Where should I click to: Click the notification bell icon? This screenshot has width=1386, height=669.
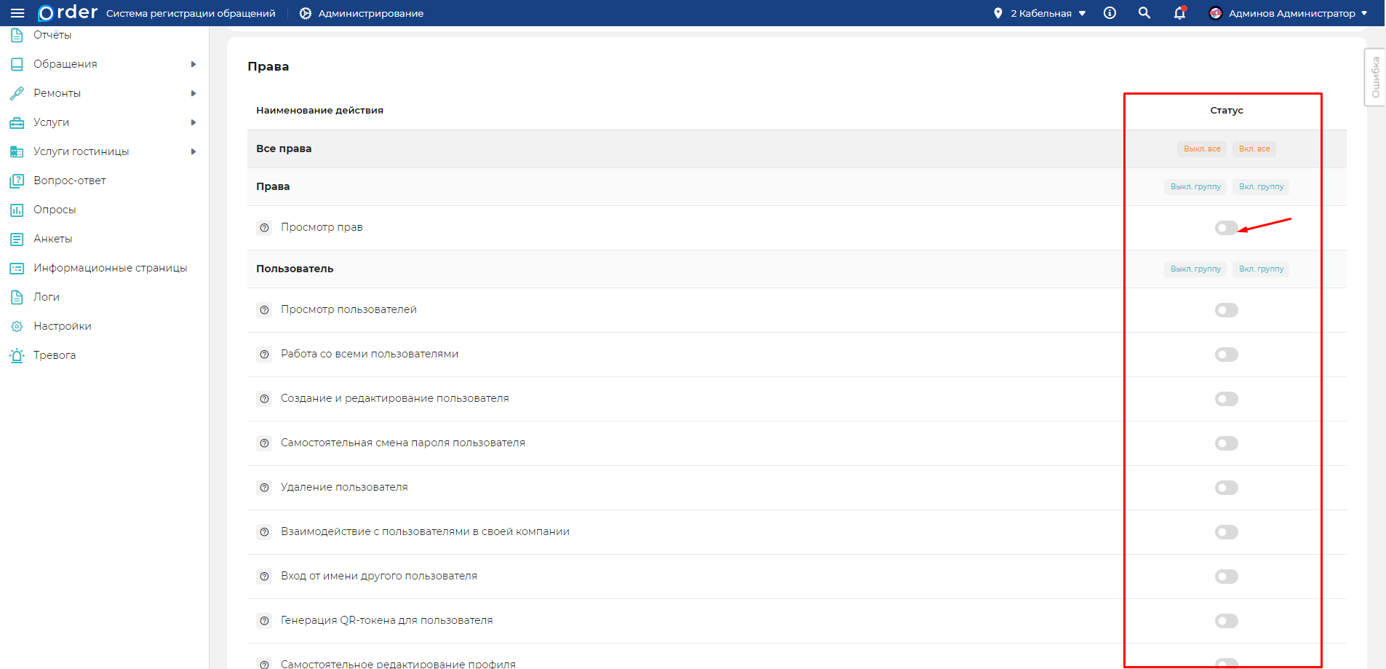[1179, 13]
